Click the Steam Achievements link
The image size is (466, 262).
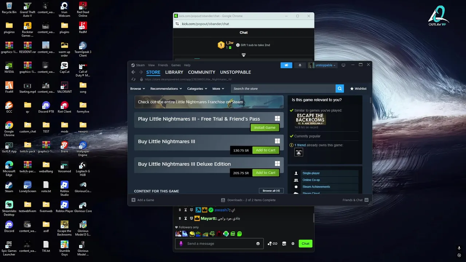(316, 187)
